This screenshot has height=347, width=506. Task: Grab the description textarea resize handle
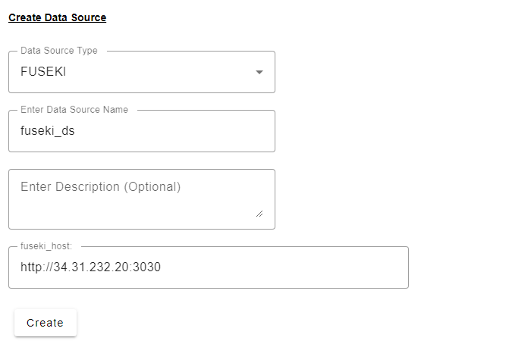259,214
